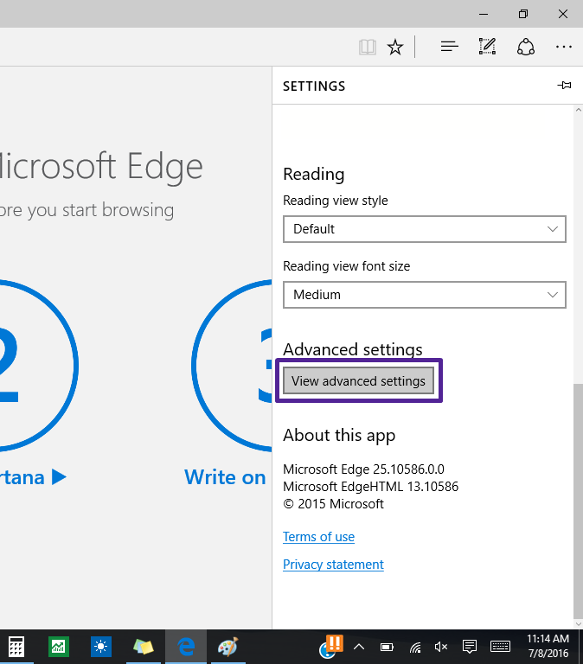Click View advanced settings button
583x664 pixels.
(358, 380)
